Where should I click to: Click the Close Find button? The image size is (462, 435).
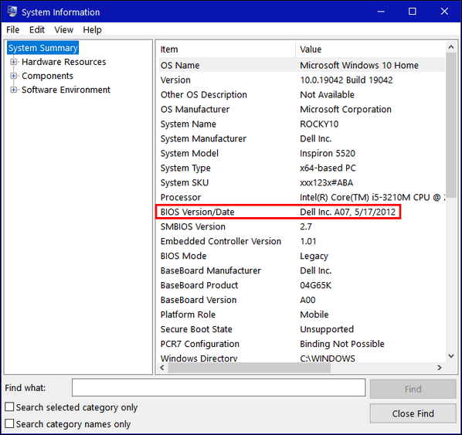[x=413, y=413]
